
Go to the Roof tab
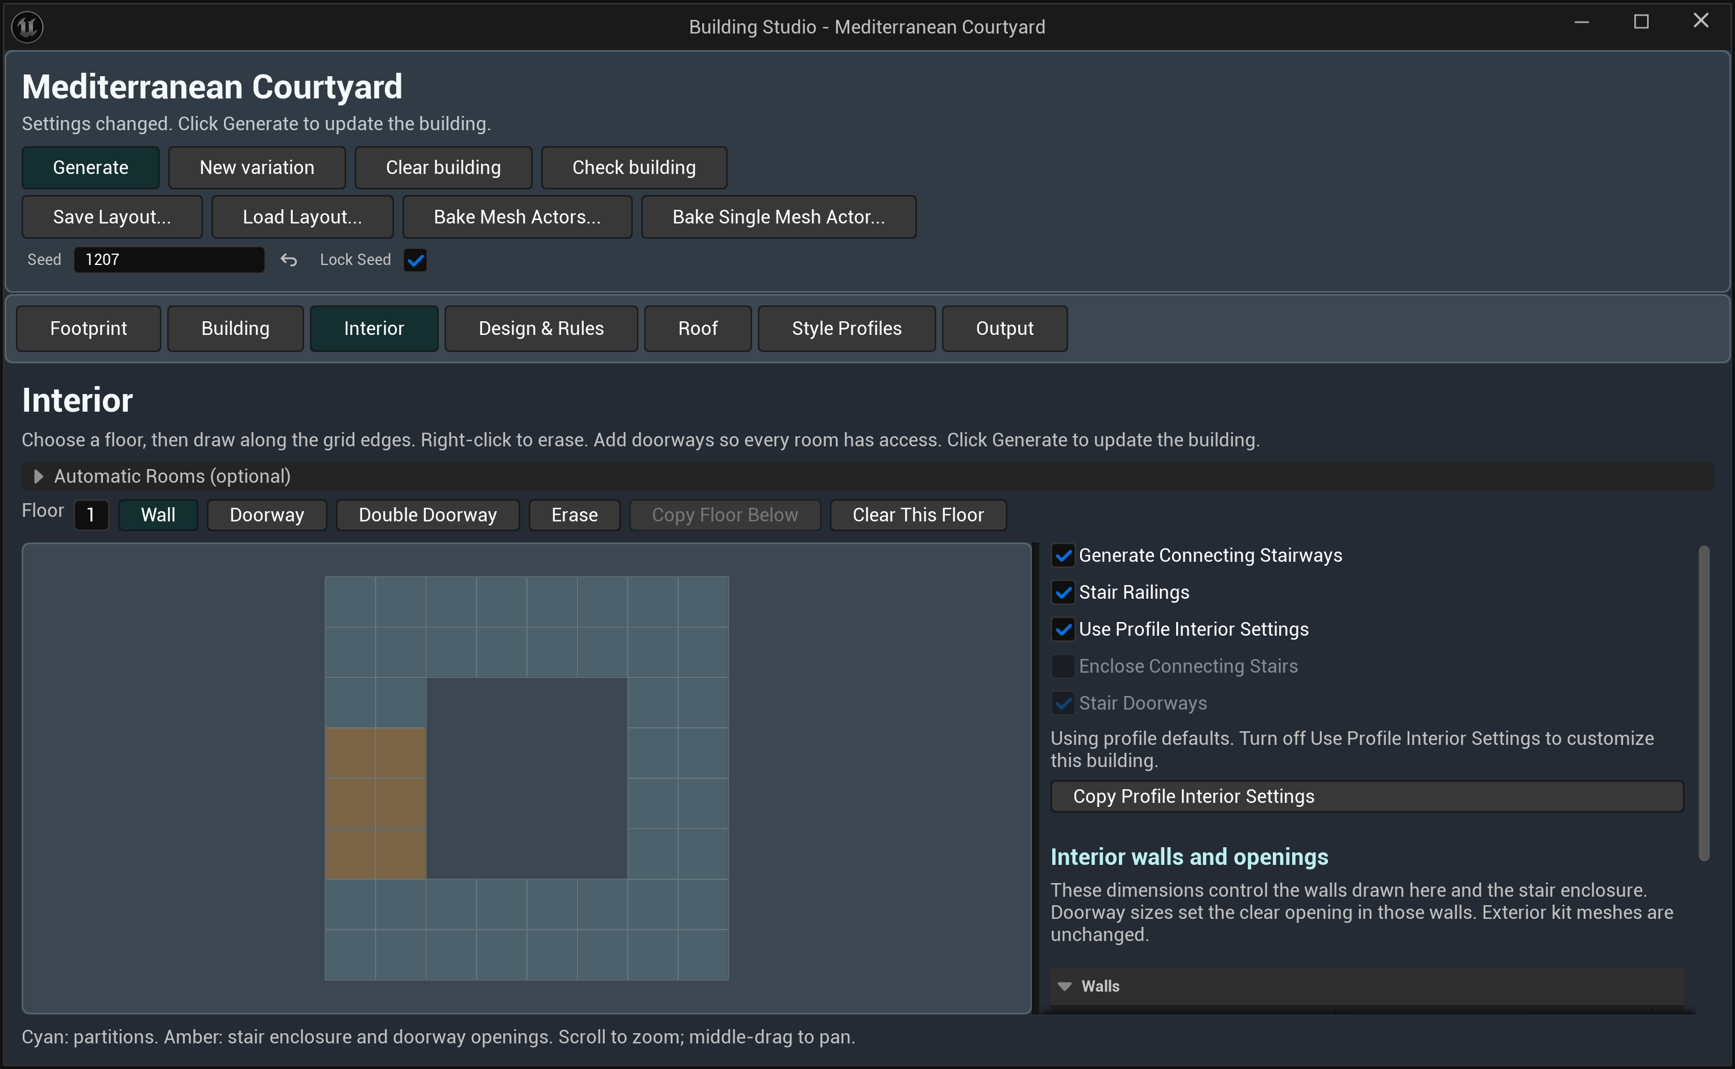pyautogui.click(x=698, y=329)
